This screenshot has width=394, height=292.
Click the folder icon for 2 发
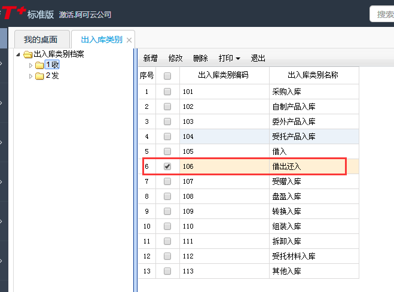39,76
